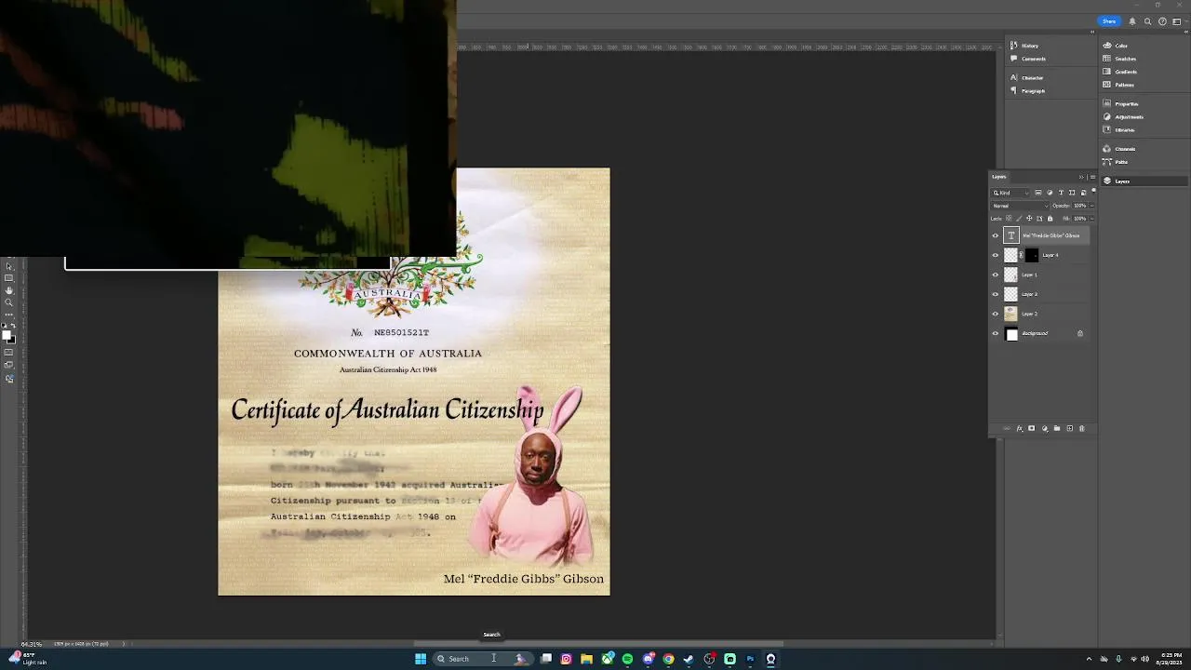Filter layers by shape layers icon
Image resolution: width=1191 pixels, height=670 pixels.
[1072, 193]
